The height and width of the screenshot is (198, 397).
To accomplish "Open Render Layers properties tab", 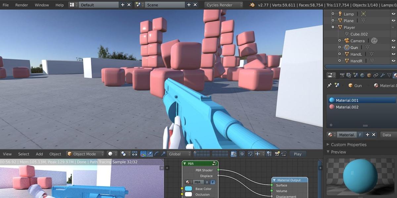I will [x=349, y=75].
